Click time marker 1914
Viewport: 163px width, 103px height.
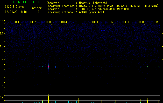pos(64,22)
